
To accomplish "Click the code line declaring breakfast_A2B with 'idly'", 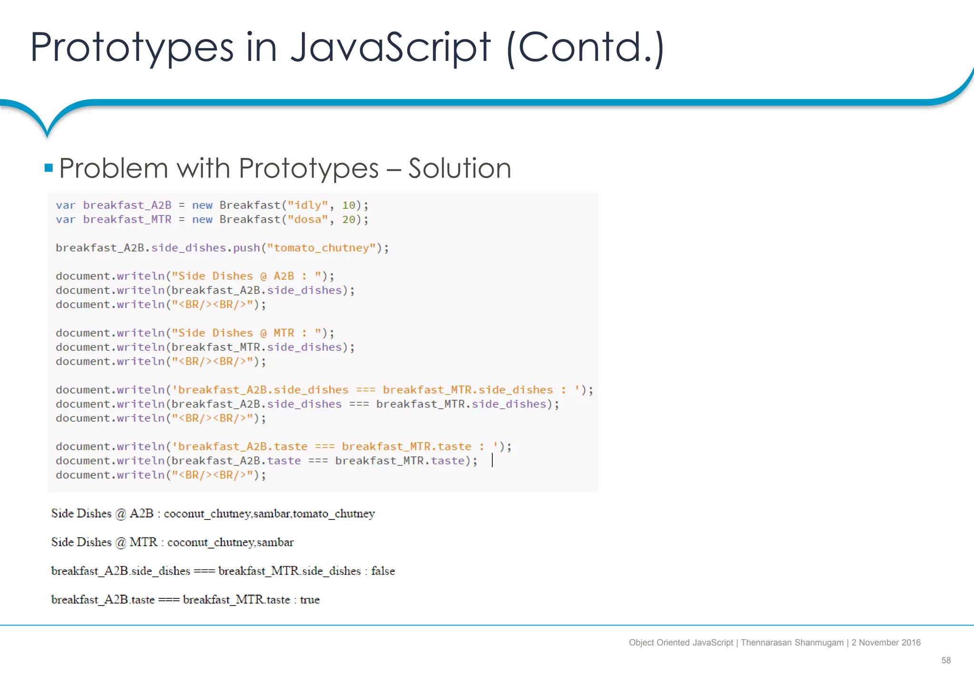I will pyautogui.click(x=212, y=205).
